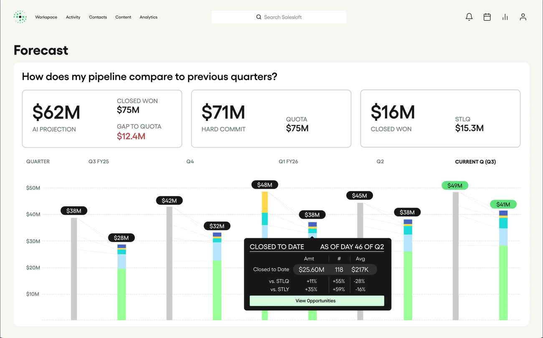The image size is (543, 338).
Task: Click the Q1 FY26 quarter header
Action: coord(288,161)
